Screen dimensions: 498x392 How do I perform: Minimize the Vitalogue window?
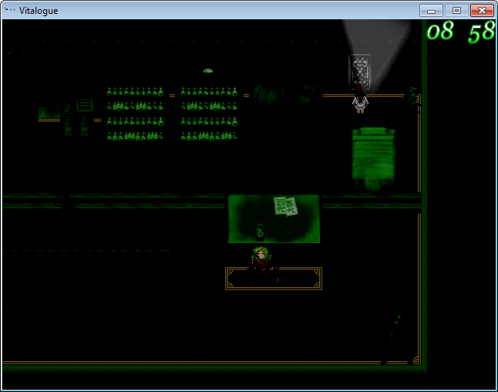coord(431,11)
